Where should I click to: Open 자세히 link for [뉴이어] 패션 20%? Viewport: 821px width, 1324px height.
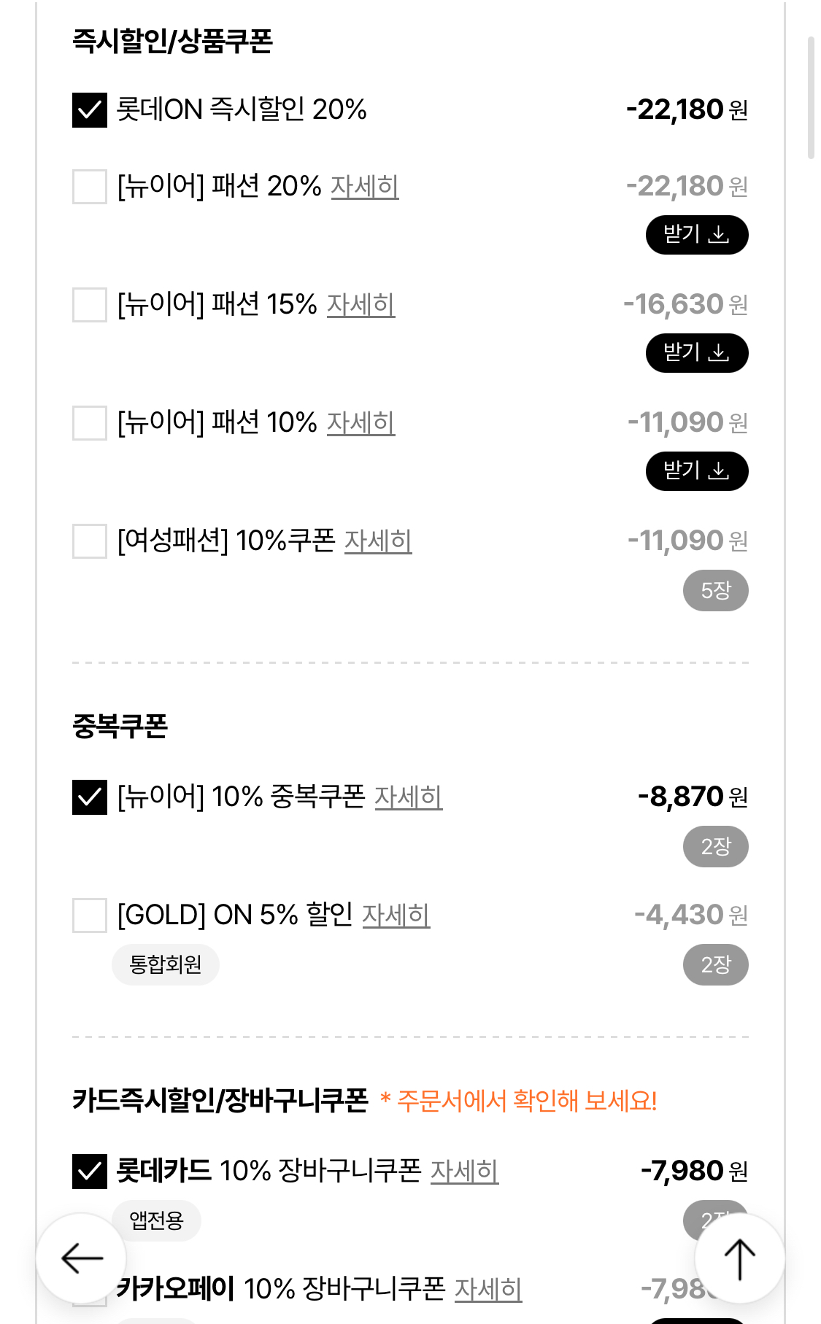(364, 187)
